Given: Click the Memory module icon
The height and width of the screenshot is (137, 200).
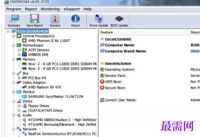Looking at the screenshot, I should pyautogui.click(x=19, y=59).
